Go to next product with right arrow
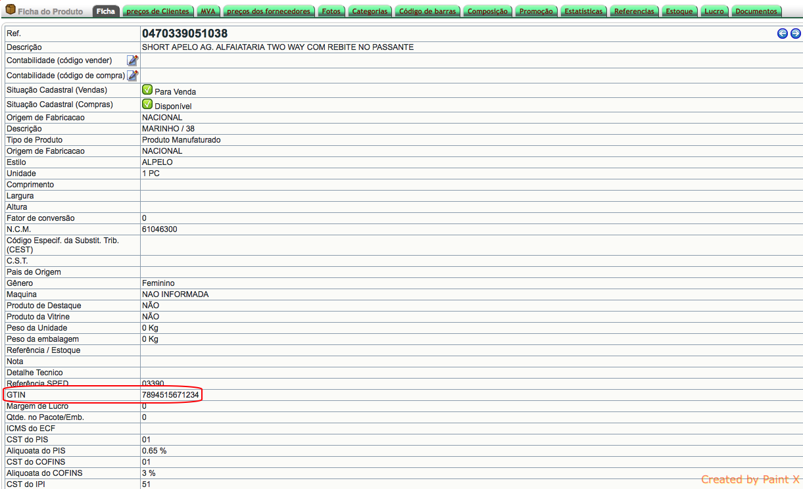This screenshot has height=489, width=803. (x=796, y=34)
